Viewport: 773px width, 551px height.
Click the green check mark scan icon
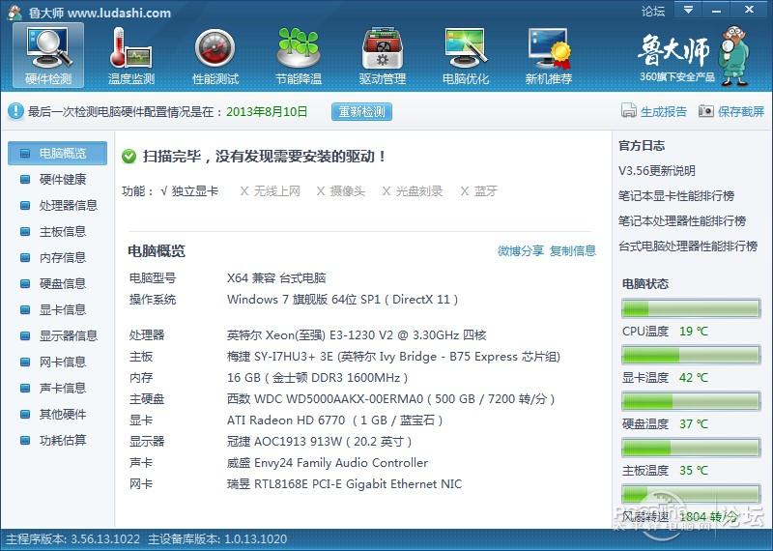[129, 157]
